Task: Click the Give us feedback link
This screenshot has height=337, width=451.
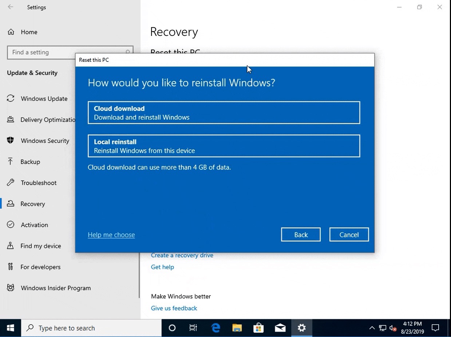Action: 174,308
